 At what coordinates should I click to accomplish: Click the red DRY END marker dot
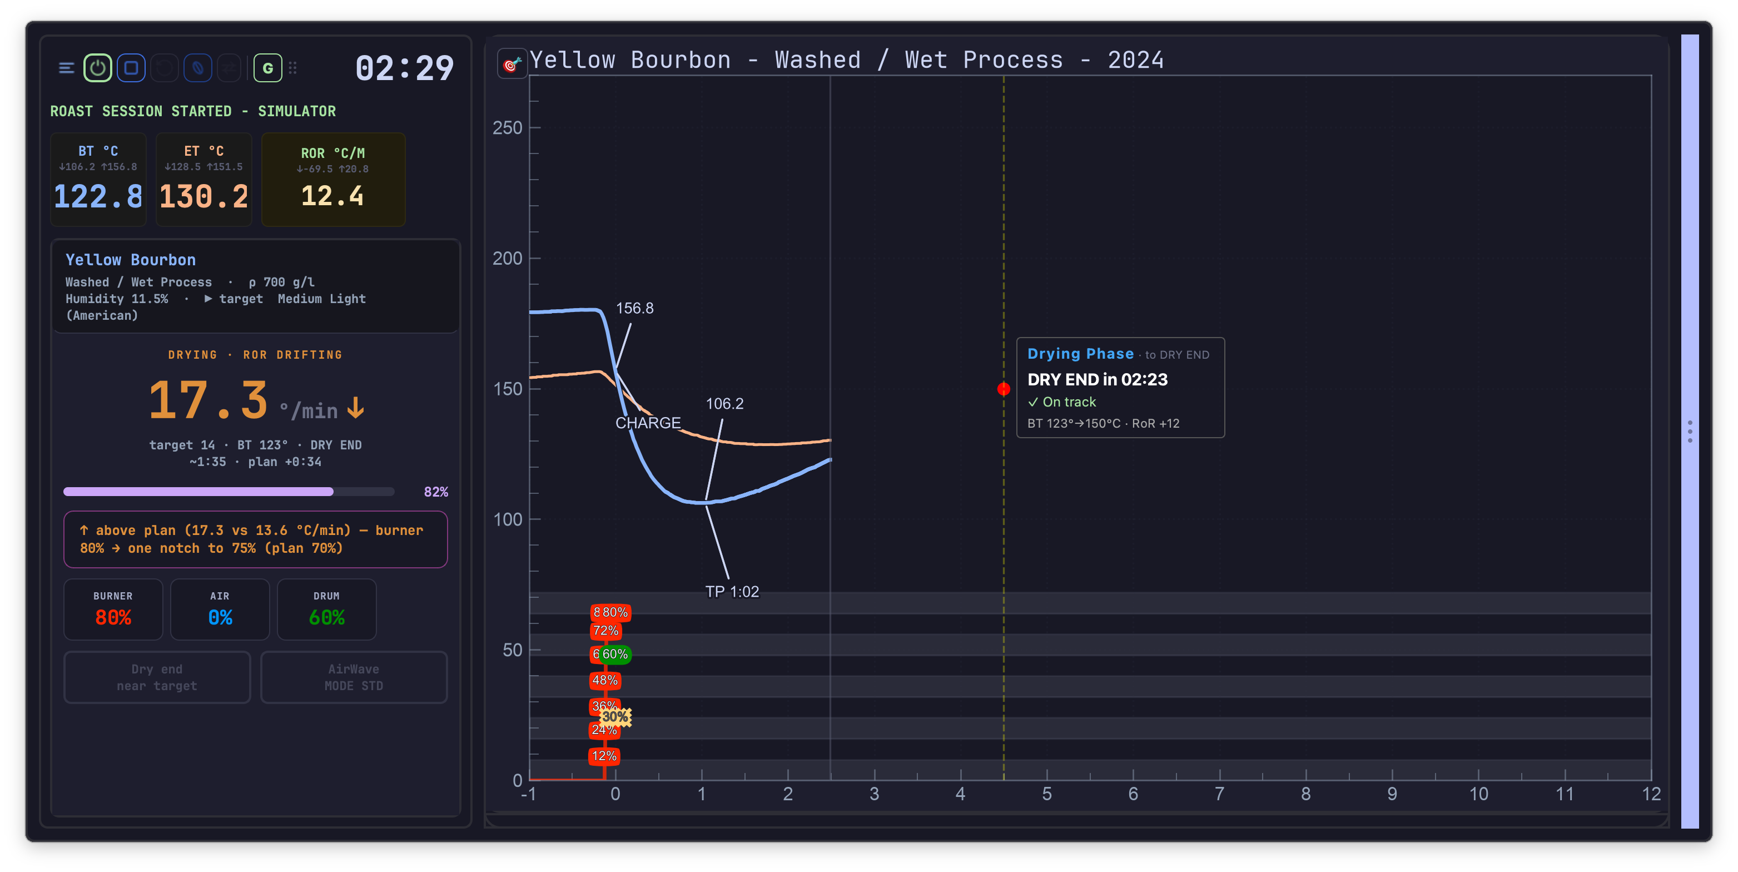coord(1004,389)
